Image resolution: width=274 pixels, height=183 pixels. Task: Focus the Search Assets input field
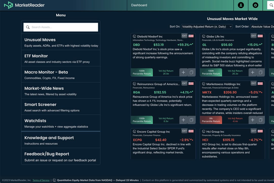[61, 27]
